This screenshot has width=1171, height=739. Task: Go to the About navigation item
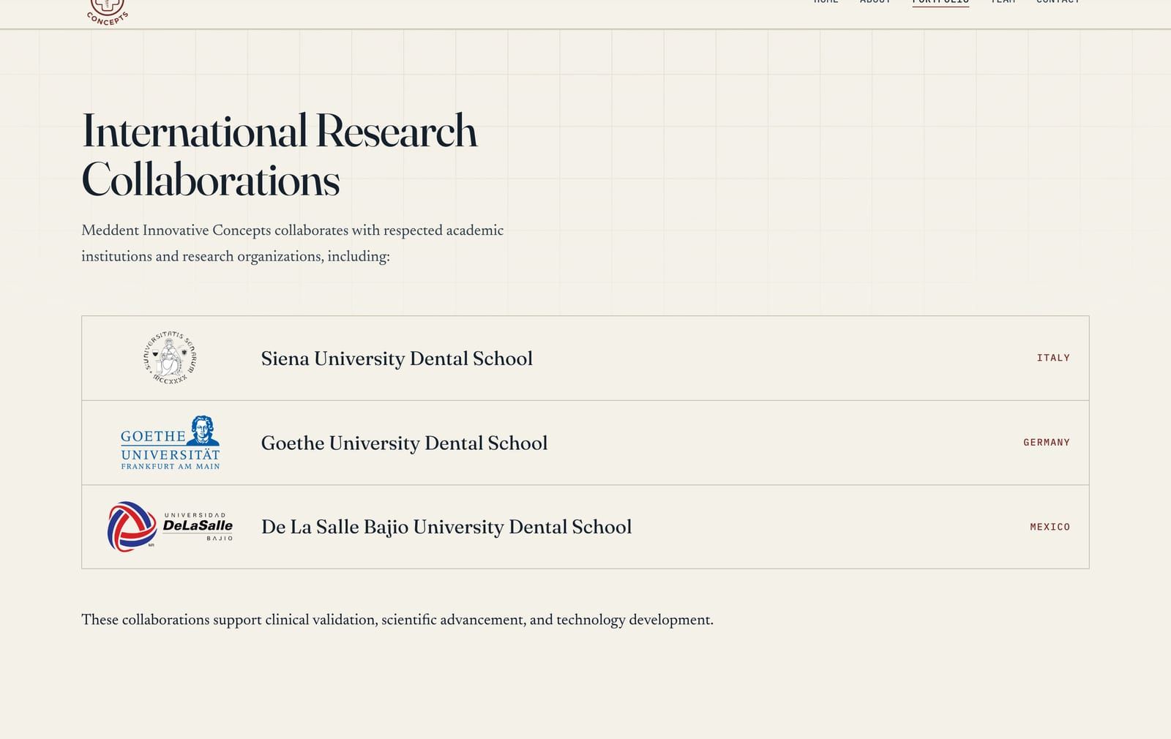875,2
